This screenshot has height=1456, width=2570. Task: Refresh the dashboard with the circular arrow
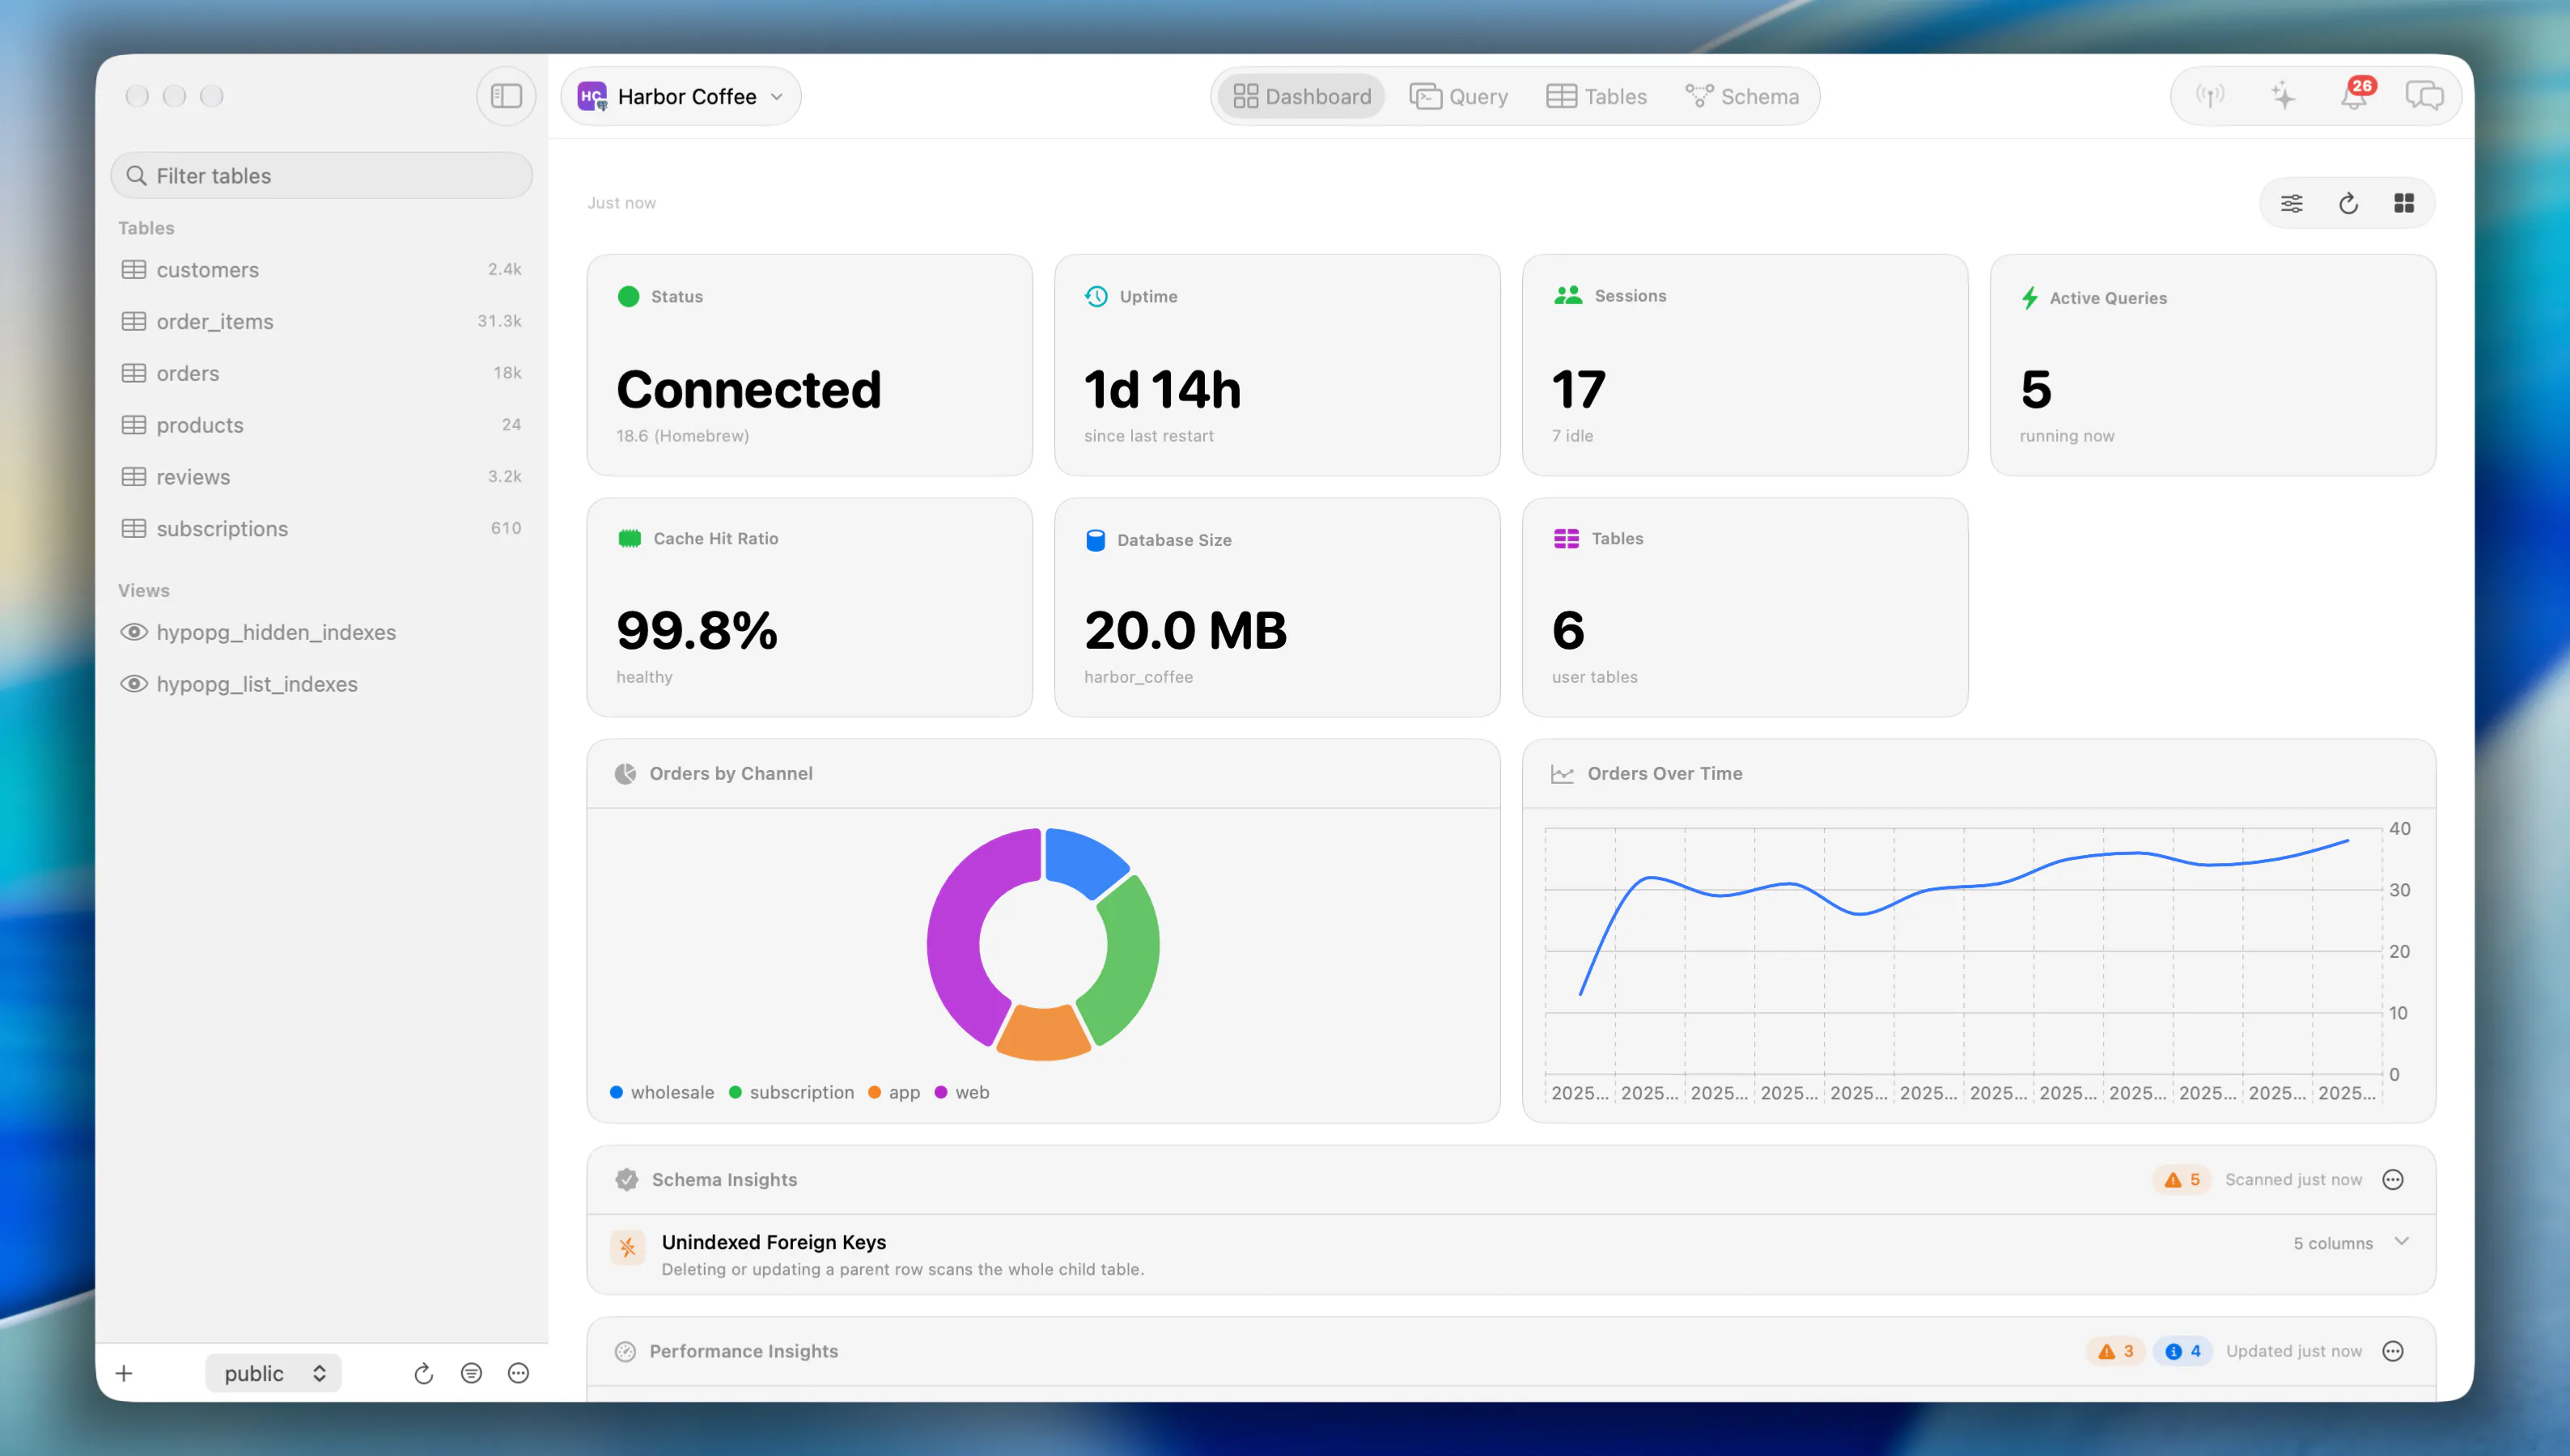coord(2348,204)
